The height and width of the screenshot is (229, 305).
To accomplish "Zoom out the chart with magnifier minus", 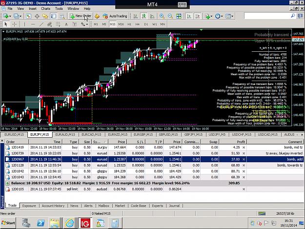I will click(x=170, y=16).
